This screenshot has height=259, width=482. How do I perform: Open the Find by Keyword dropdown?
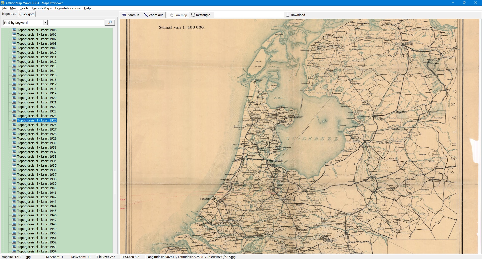45,23
